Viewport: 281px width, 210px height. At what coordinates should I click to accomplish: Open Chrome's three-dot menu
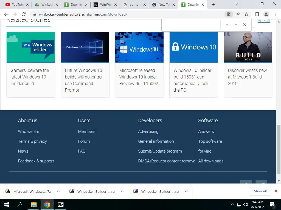[275, 14]
